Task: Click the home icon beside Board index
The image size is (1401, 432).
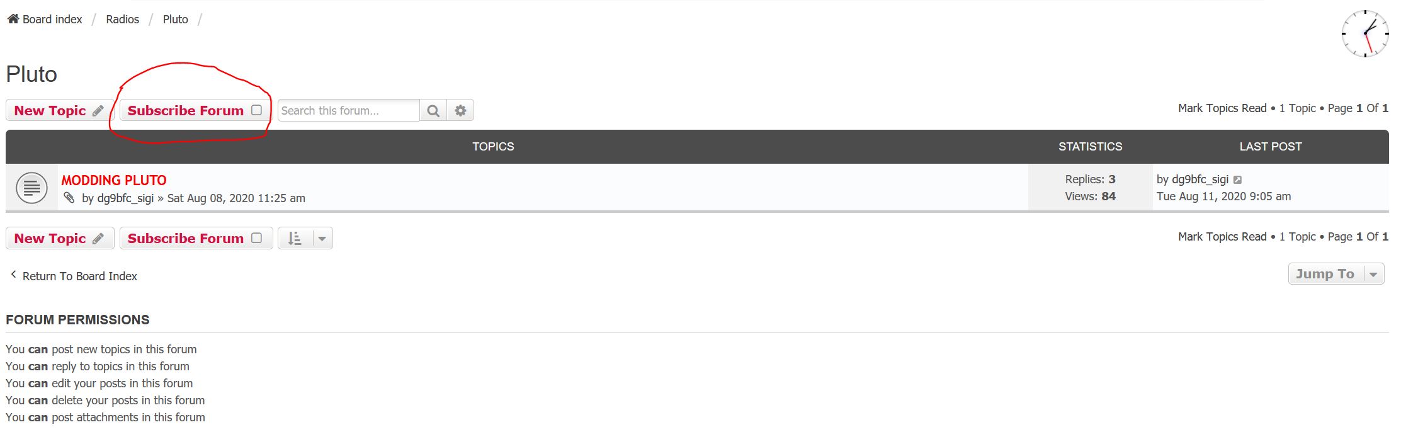Action: click(13, 19)
